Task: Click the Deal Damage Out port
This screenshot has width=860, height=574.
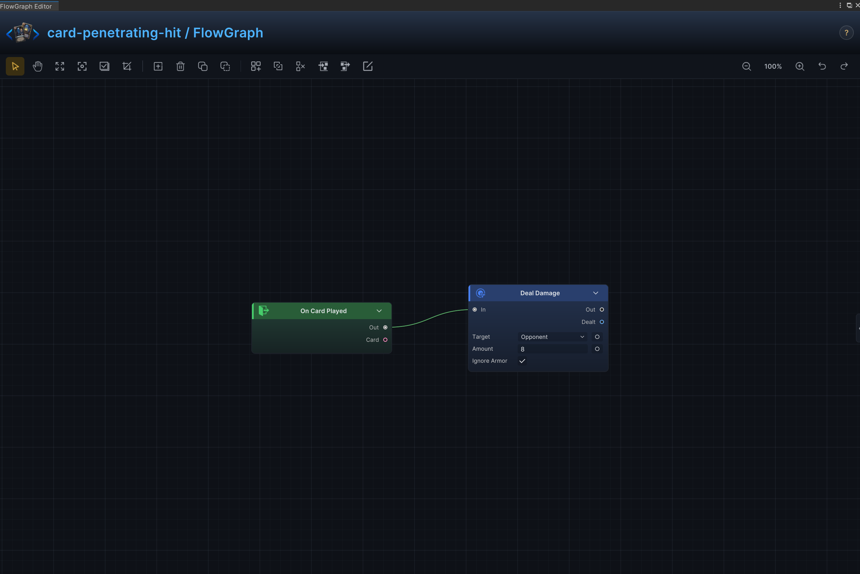Action: click(602, 310)
